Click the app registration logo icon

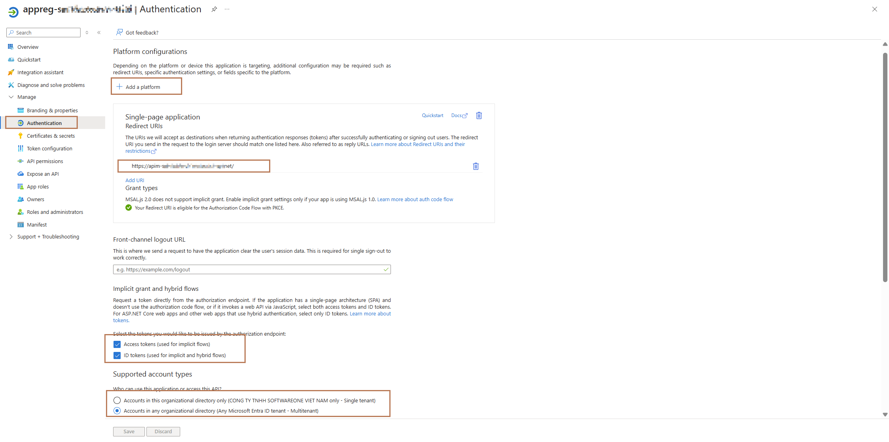click(13, 12)
